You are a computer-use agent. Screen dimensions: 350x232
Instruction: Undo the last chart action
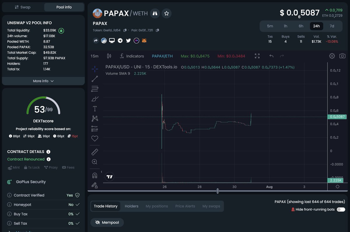point(272,56)
